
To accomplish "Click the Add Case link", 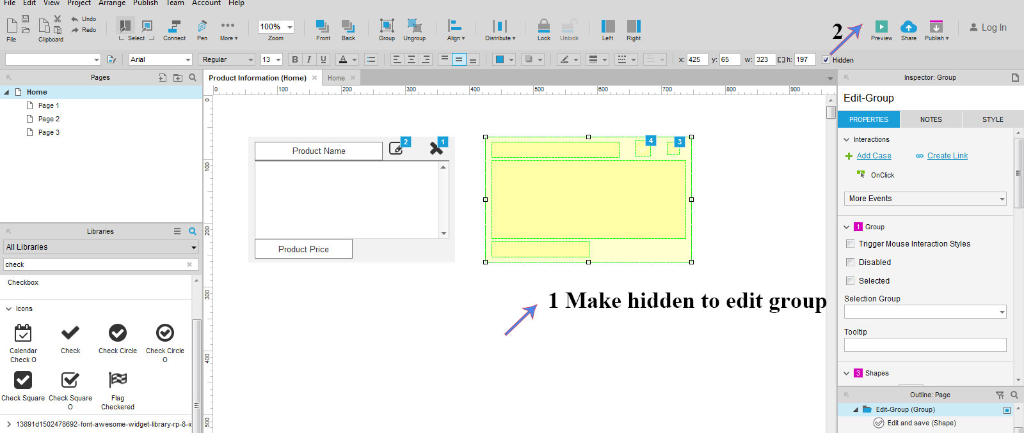I will [x=874, y=156].
